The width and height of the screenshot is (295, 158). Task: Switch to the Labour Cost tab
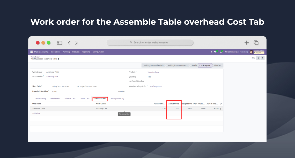[84, 99]
